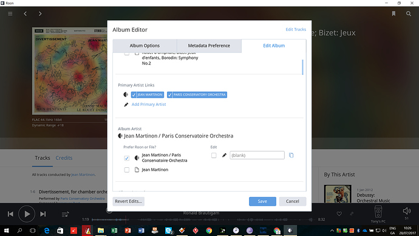Open the Tony's PC audio zone icon
The height and width of the screenshot is (236, 419).
(378, 212)
